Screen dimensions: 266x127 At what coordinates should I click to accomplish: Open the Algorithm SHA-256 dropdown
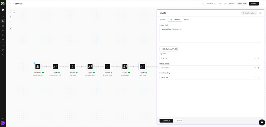208,58
